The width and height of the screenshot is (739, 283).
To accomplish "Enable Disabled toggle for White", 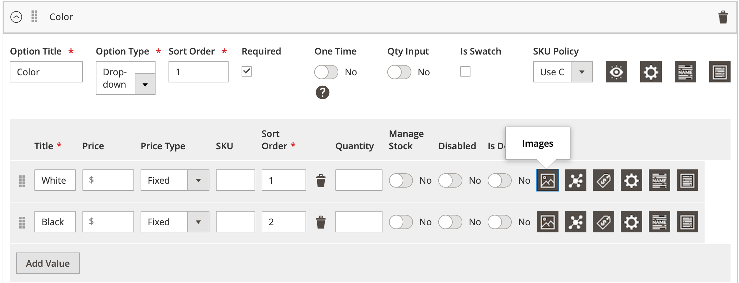I will click(x=450, y=180).
